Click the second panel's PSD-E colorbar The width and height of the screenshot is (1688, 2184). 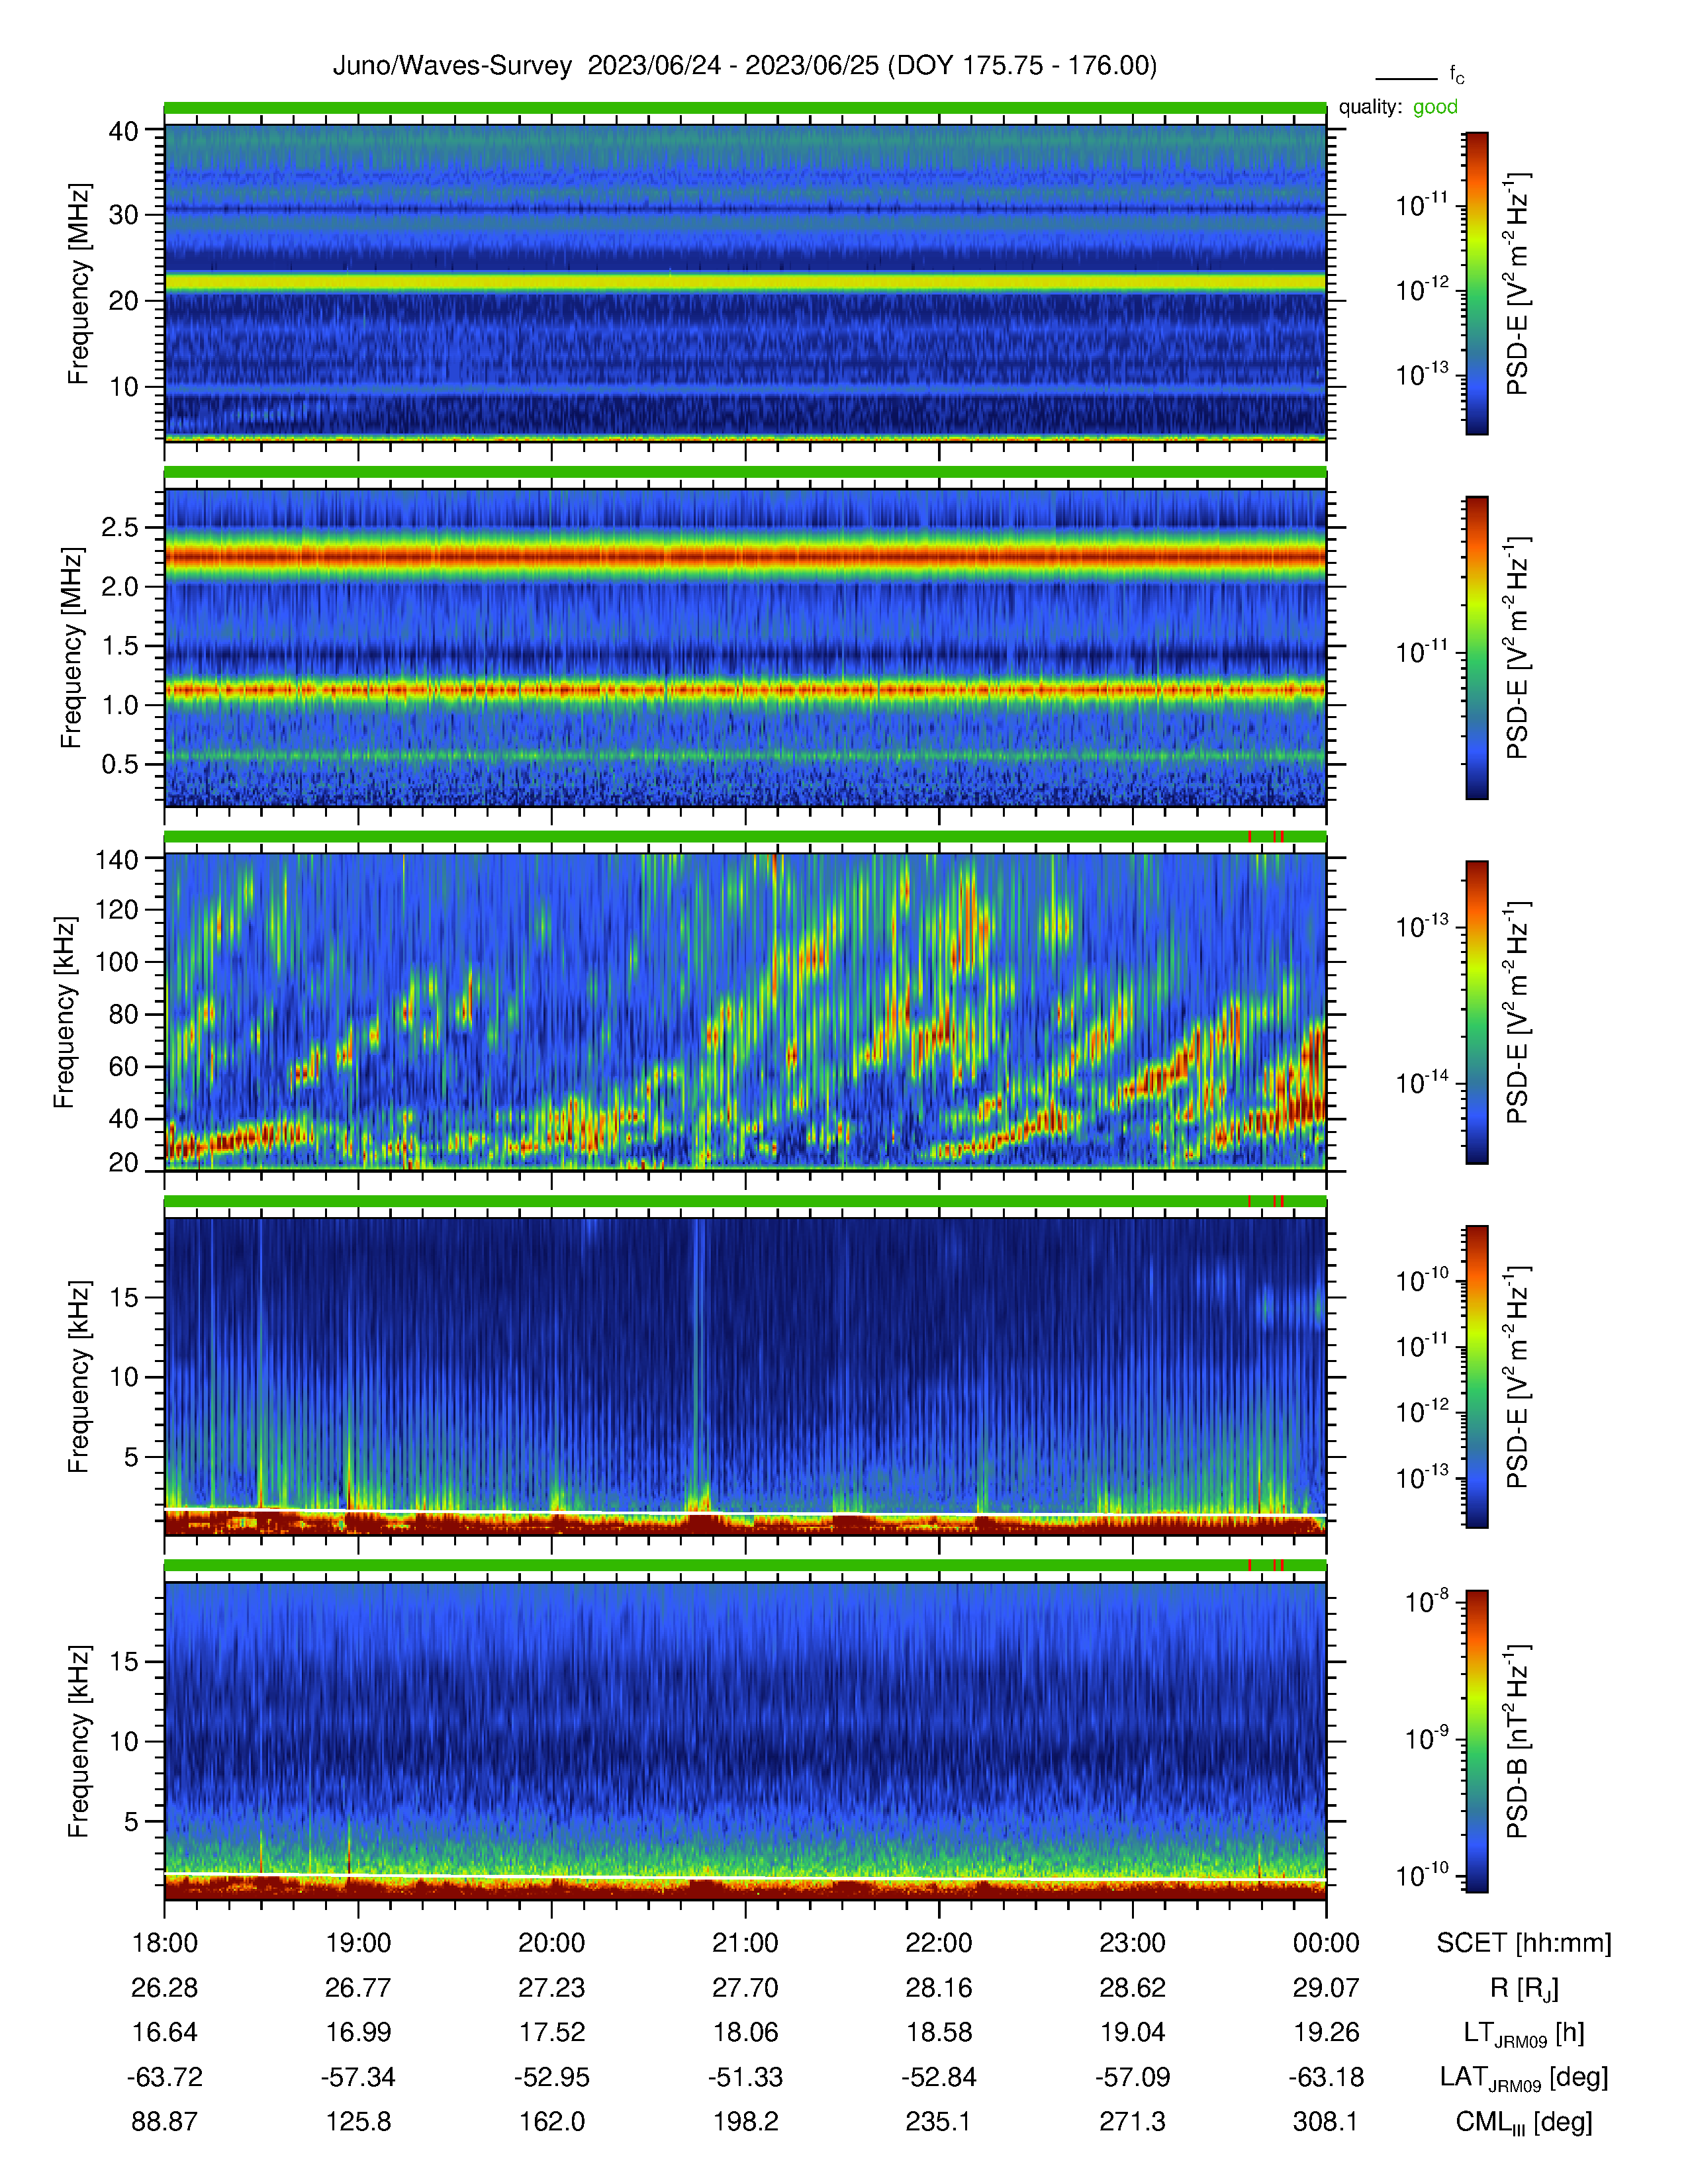[x=1477, y=648]
